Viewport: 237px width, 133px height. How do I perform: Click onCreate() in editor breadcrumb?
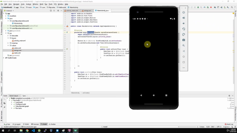[86, 93]
